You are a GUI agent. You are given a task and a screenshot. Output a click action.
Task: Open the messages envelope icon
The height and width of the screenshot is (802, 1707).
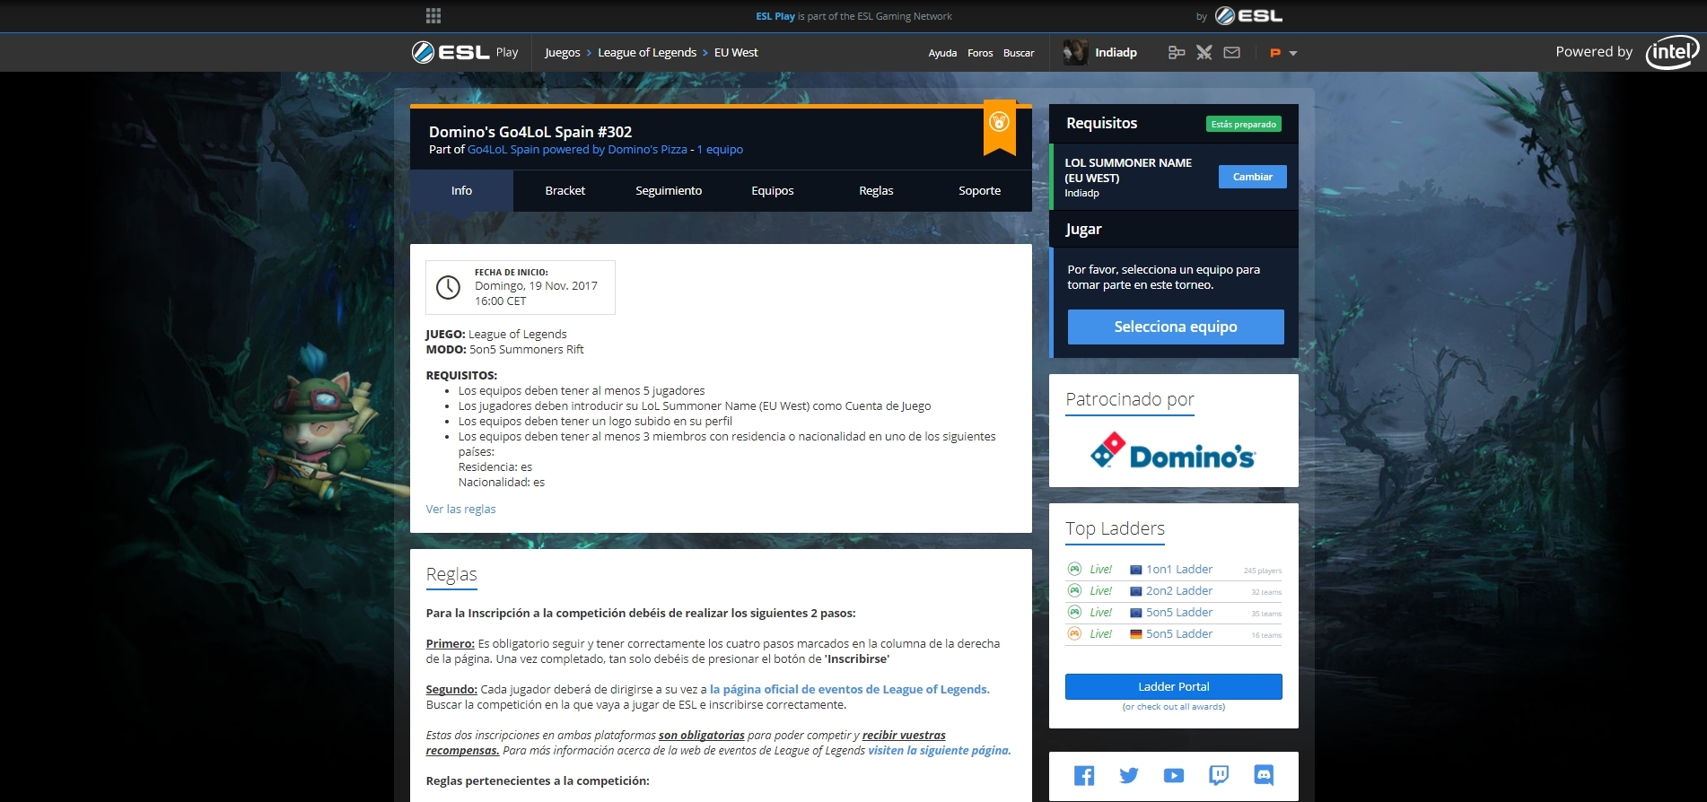click(x=1231, y=53)
